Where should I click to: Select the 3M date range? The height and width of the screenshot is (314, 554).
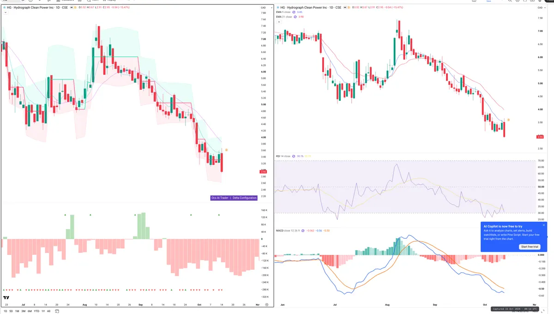(x=24, y=311)
